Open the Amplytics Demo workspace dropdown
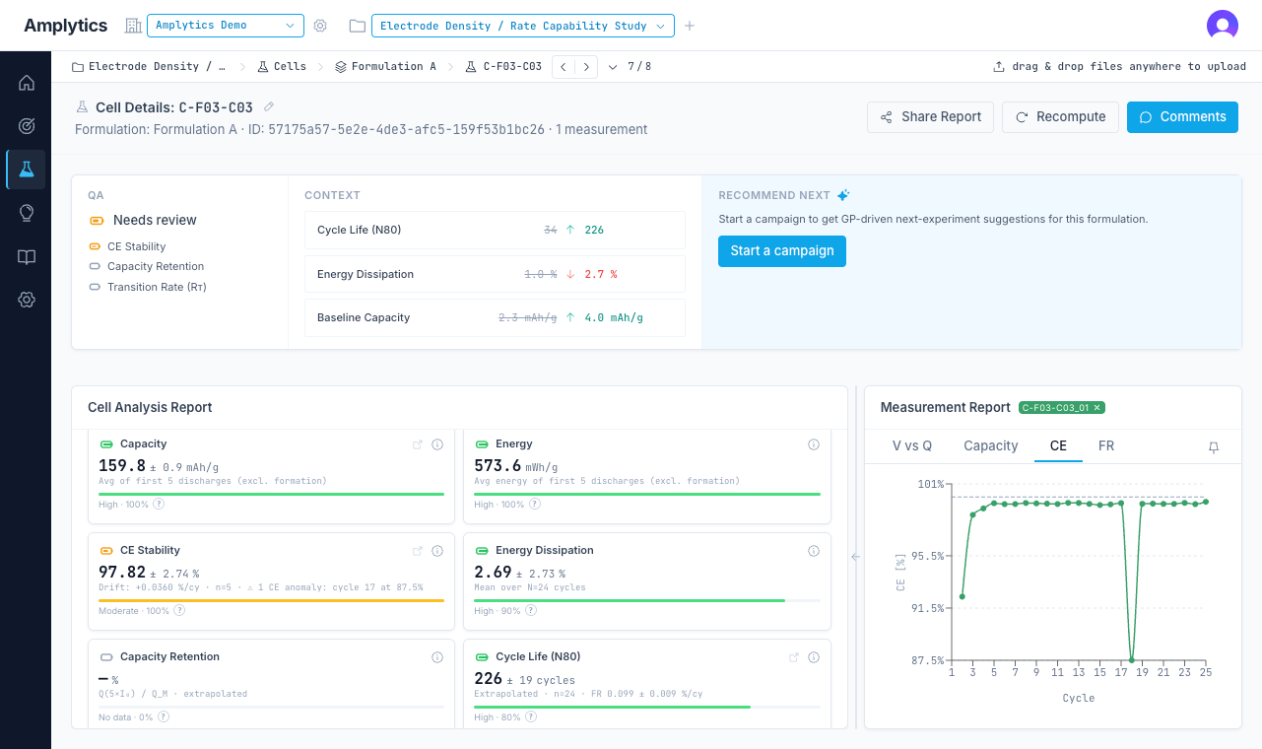 (226, 25)
